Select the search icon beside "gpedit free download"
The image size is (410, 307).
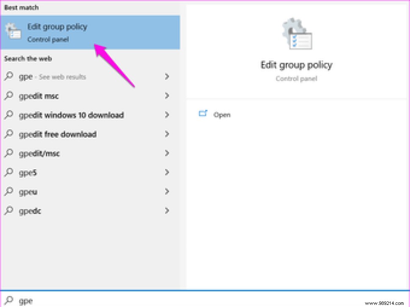[8, 134]
